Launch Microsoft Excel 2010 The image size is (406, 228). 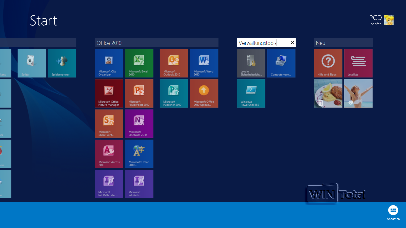coord(139,63)
